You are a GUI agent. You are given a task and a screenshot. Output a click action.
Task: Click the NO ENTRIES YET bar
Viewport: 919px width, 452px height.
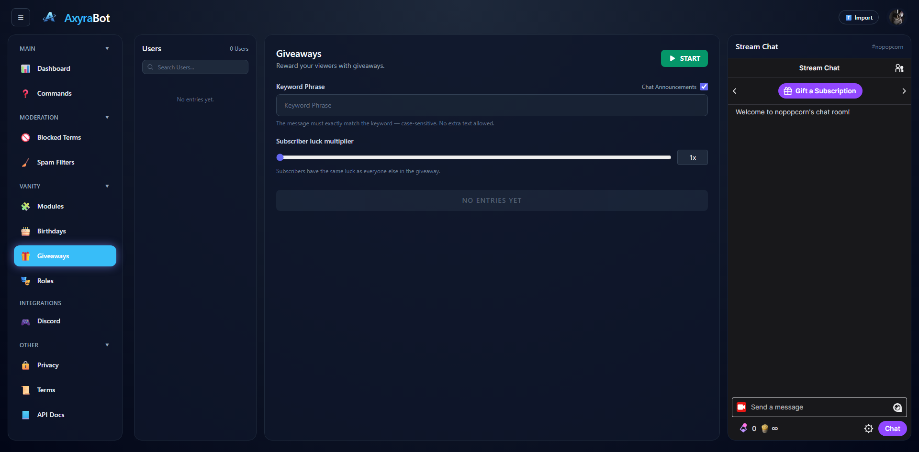pos(492,200)
